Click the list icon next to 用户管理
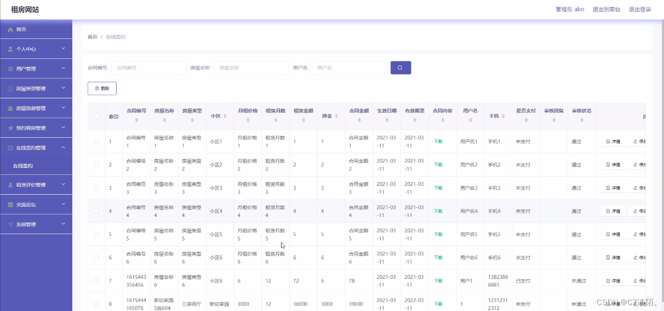This screenshot has height=311, width=664. coord(11,69)
